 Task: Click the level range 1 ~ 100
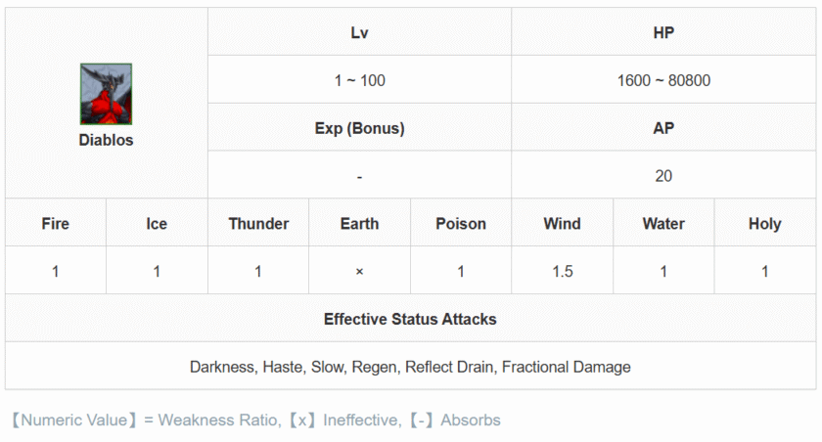360,80
